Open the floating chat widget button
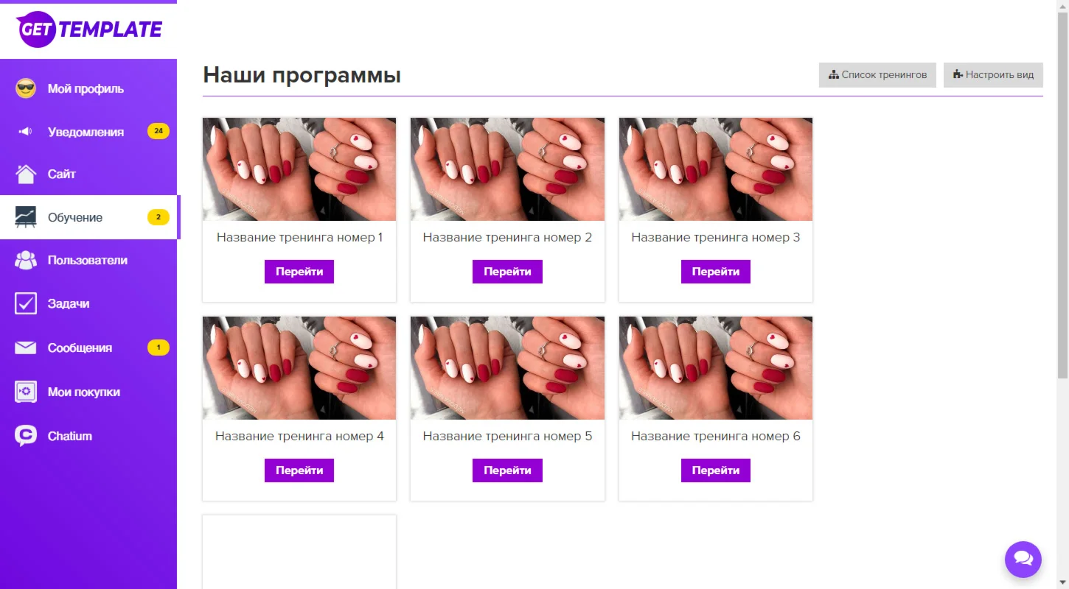The height and width of the screenshot is (589, 1069). (x=1023, y=559)
